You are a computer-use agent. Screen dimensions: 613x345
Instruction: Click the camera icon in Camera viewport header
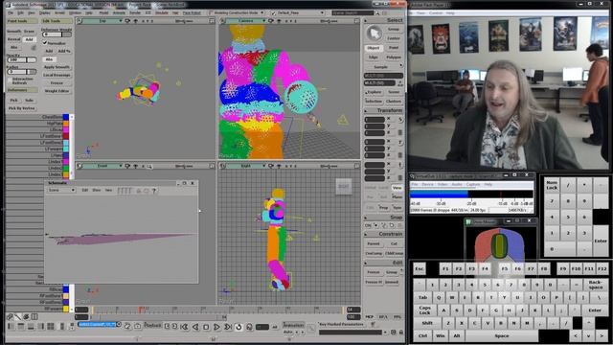(x=270, y=21)
